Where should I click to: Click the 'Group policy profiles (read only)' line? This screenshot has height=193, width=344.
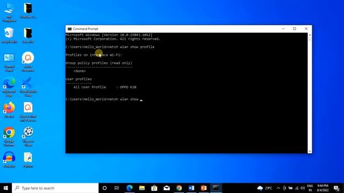(99, 63)
